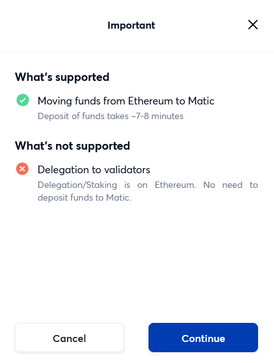The height and width of the screenshot is (363, 274).
Task: Click the word Deposit in grey subtext
Action: click(54, 116)
